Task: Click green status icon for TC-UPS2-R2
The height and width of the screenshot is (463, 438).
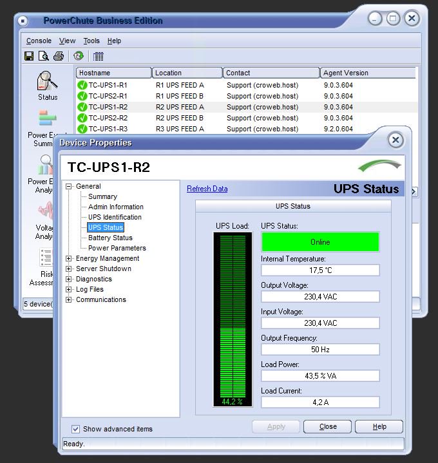Action: [82, 118]
